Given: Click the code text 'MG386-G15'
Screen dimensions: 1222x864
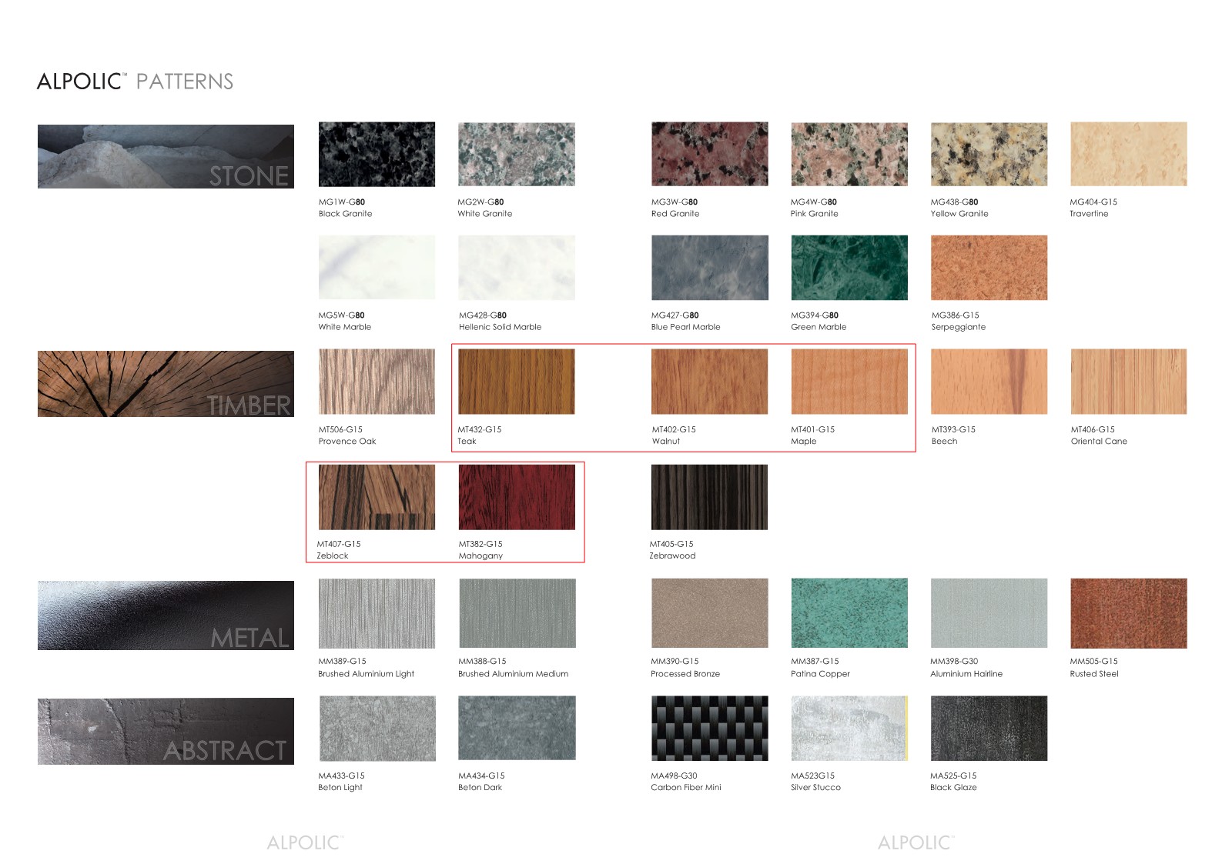Looking at the screenshot, I should click(956, 315).
